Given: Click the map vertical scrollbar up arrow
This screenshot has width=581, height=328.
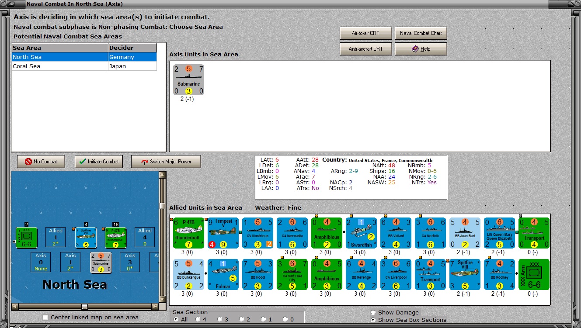Looking at the screenshot, I should click(162, 175).
